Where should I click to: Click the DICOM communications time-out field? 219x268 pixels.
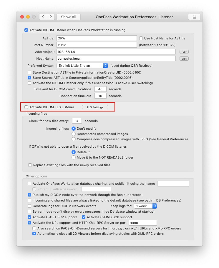coord(100,89)
